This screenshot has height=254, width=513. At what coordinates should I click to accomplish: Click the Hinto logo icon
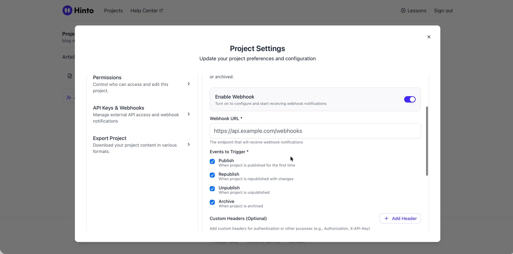tap(67, 11)
